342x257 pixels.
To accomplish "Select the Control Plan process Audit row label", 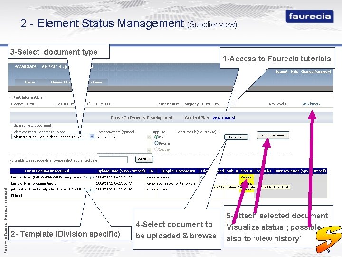I will click(x=33, y=183).
